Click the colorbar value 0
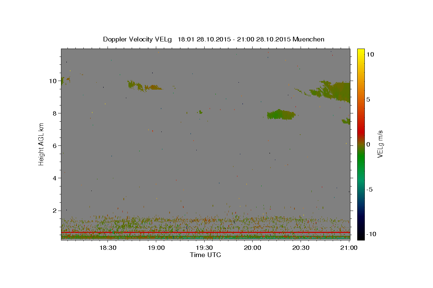Image resolution: width=433 pixels, height=288 pixels. (368, 144)
